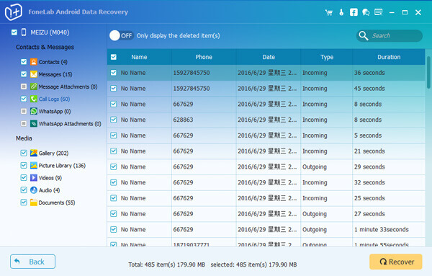Viewport: 432px width, 276px height.
Task: Toggle the WhatsApp Attachments (0) checkbox
Action: 24,123
